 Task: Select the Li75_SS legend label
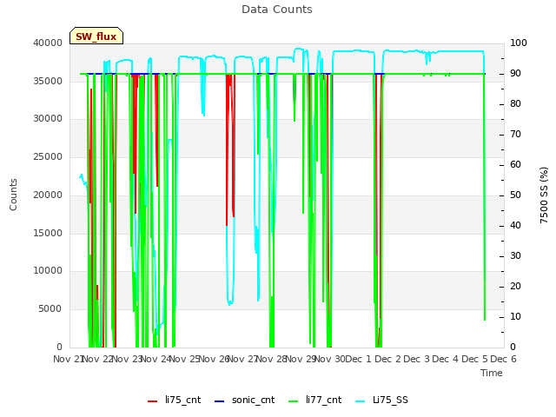pyautogui.click(x=390, y=400)
